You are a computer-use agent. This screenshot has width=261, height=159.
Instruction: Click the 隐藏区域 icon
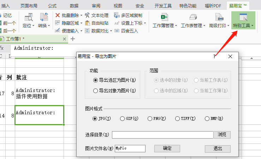click(x=58, y=23)
